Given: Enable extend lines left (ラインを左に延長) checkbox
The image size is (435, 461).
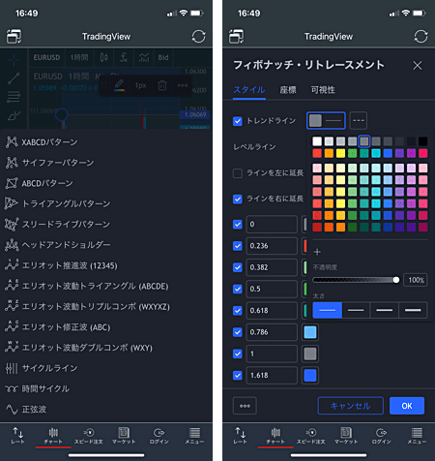Looking at the screenshot, I should (238, 173).
